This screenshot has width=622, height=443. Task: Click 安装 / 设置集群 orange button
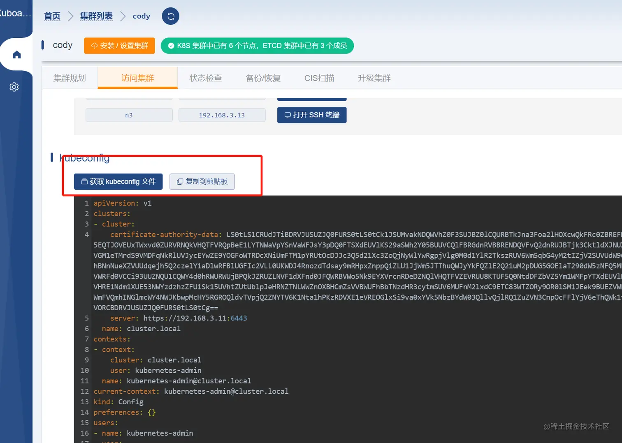click(119, 46)
